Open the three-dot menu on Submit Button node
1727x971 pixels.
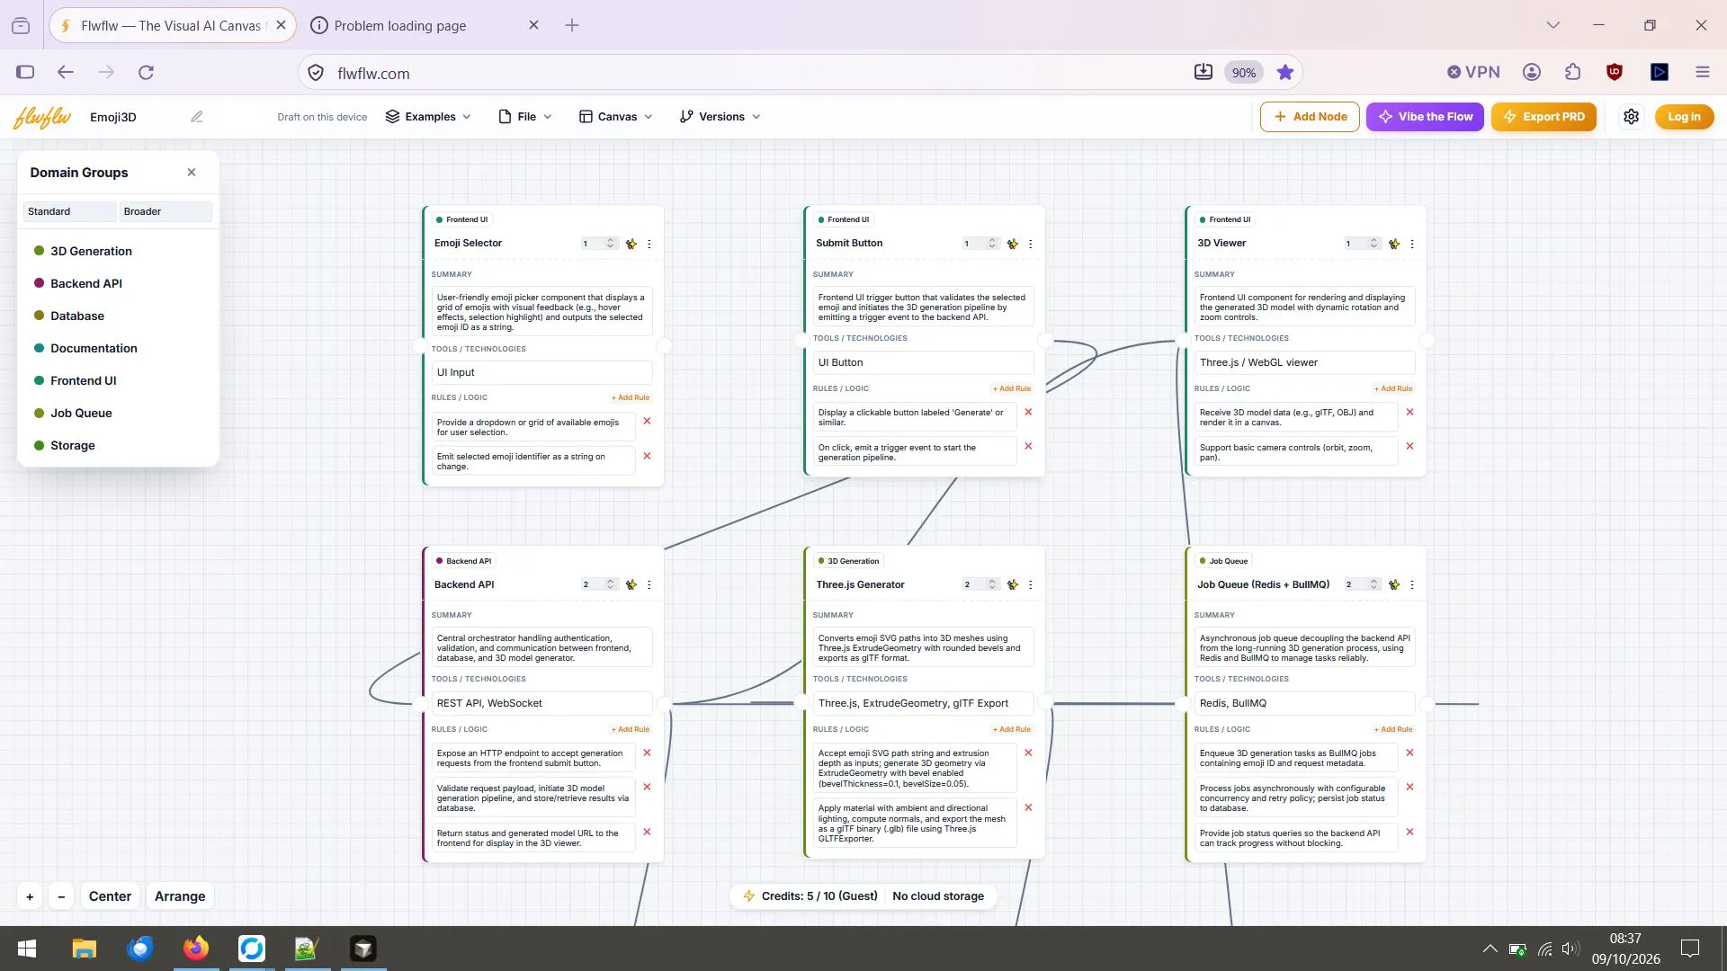pos(1031,244)
